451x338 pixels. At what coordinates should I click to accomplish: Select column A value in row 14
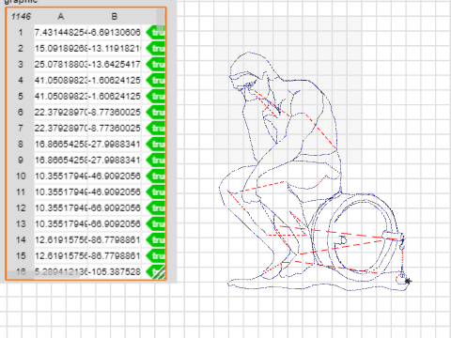click(x=61, y=239)
